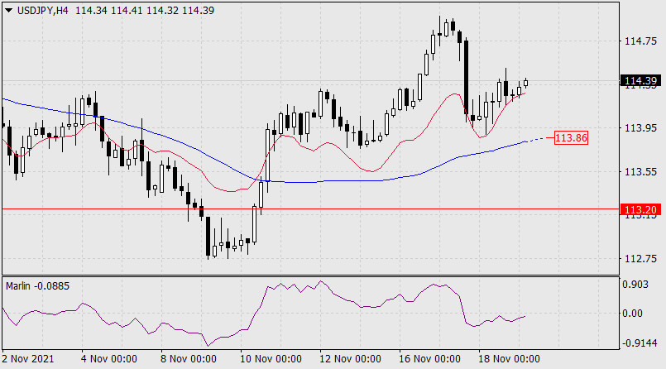This screenshot has height=369, width=666.
Task: Select the Marlin -0.0885 indicator label
Action: (37, 286)
